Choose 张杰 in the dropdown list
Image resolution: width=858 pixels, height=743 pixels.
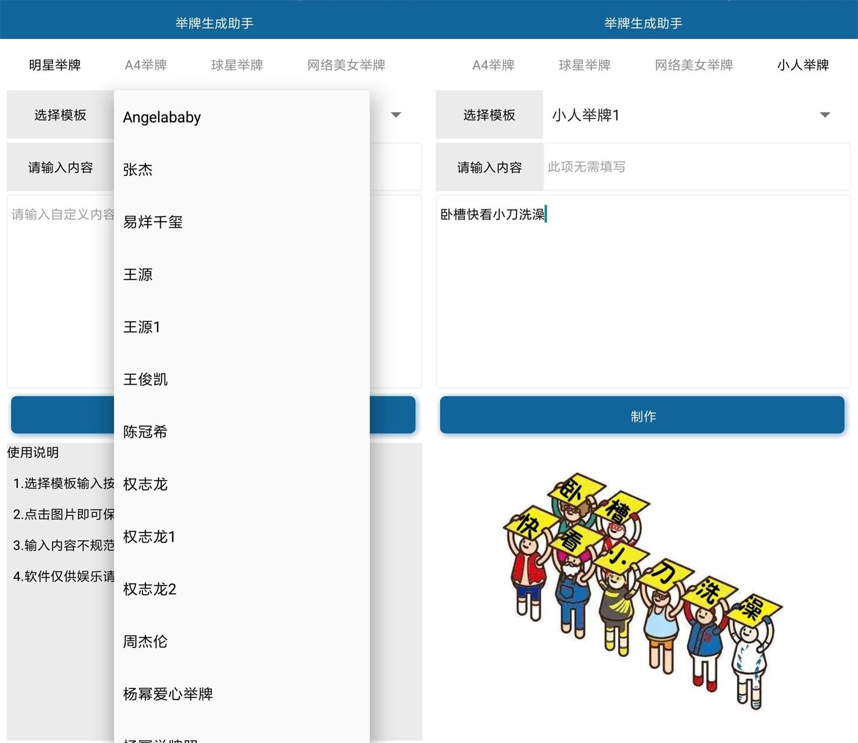pyautogui.click(x=138, y=169)
